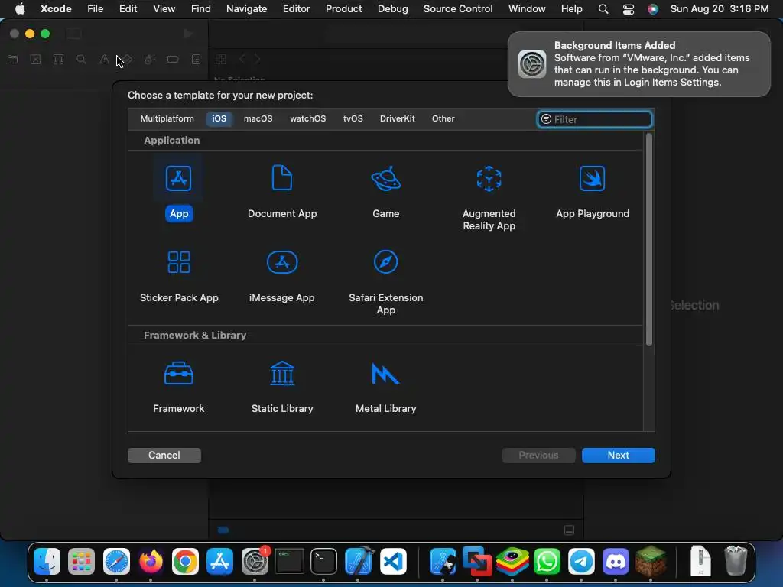Select the Framework template

point(179,387)
